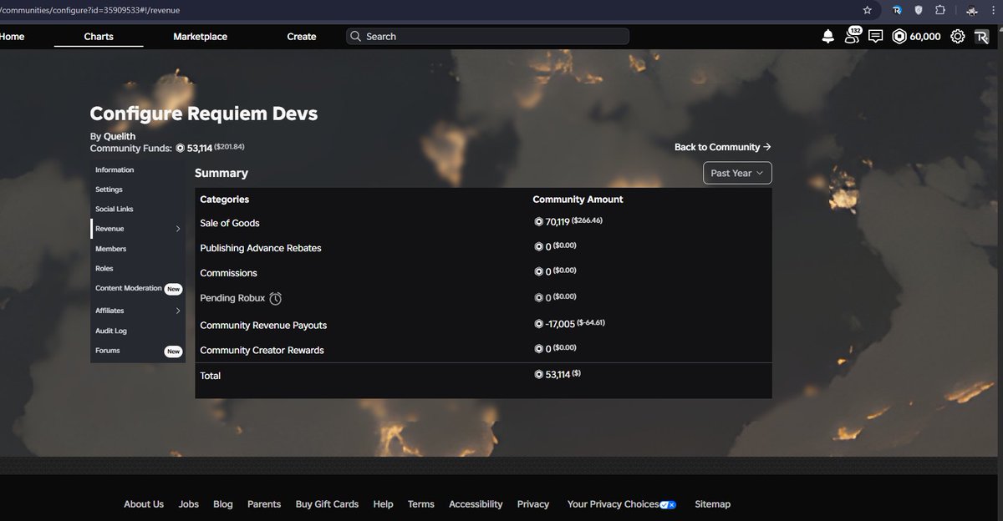
Task: Click the Community Amount column header
Action: tap(578, 200)
